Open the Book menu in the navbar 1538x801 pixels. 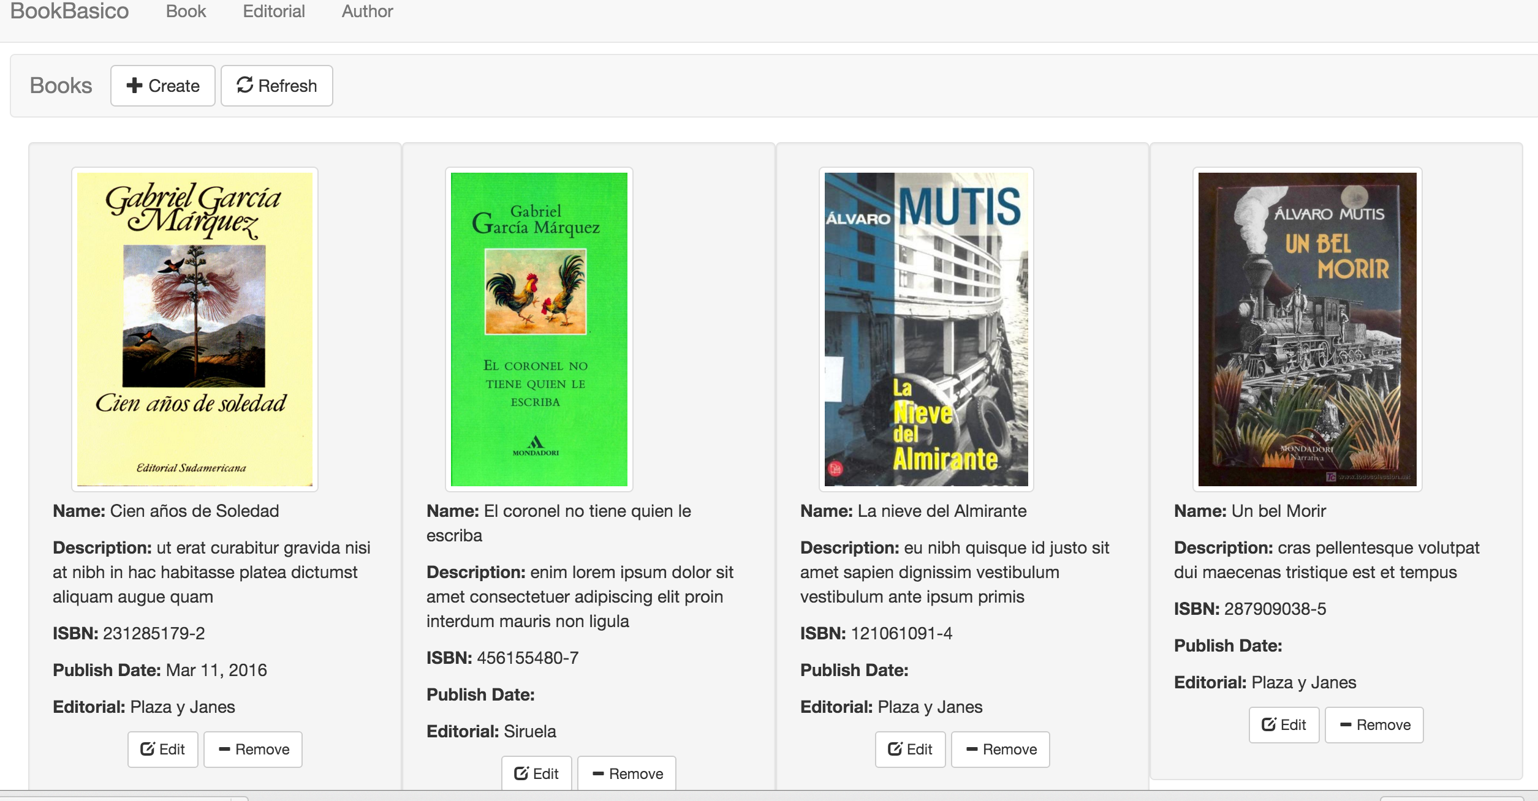(186, 12)
